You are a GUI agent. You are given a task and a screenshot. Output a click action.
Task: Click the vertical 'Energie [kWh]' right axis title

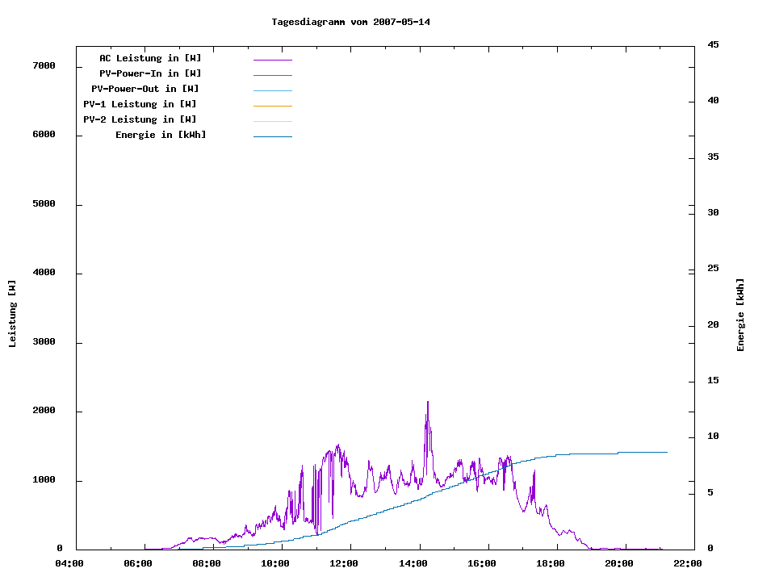(740, 315)
